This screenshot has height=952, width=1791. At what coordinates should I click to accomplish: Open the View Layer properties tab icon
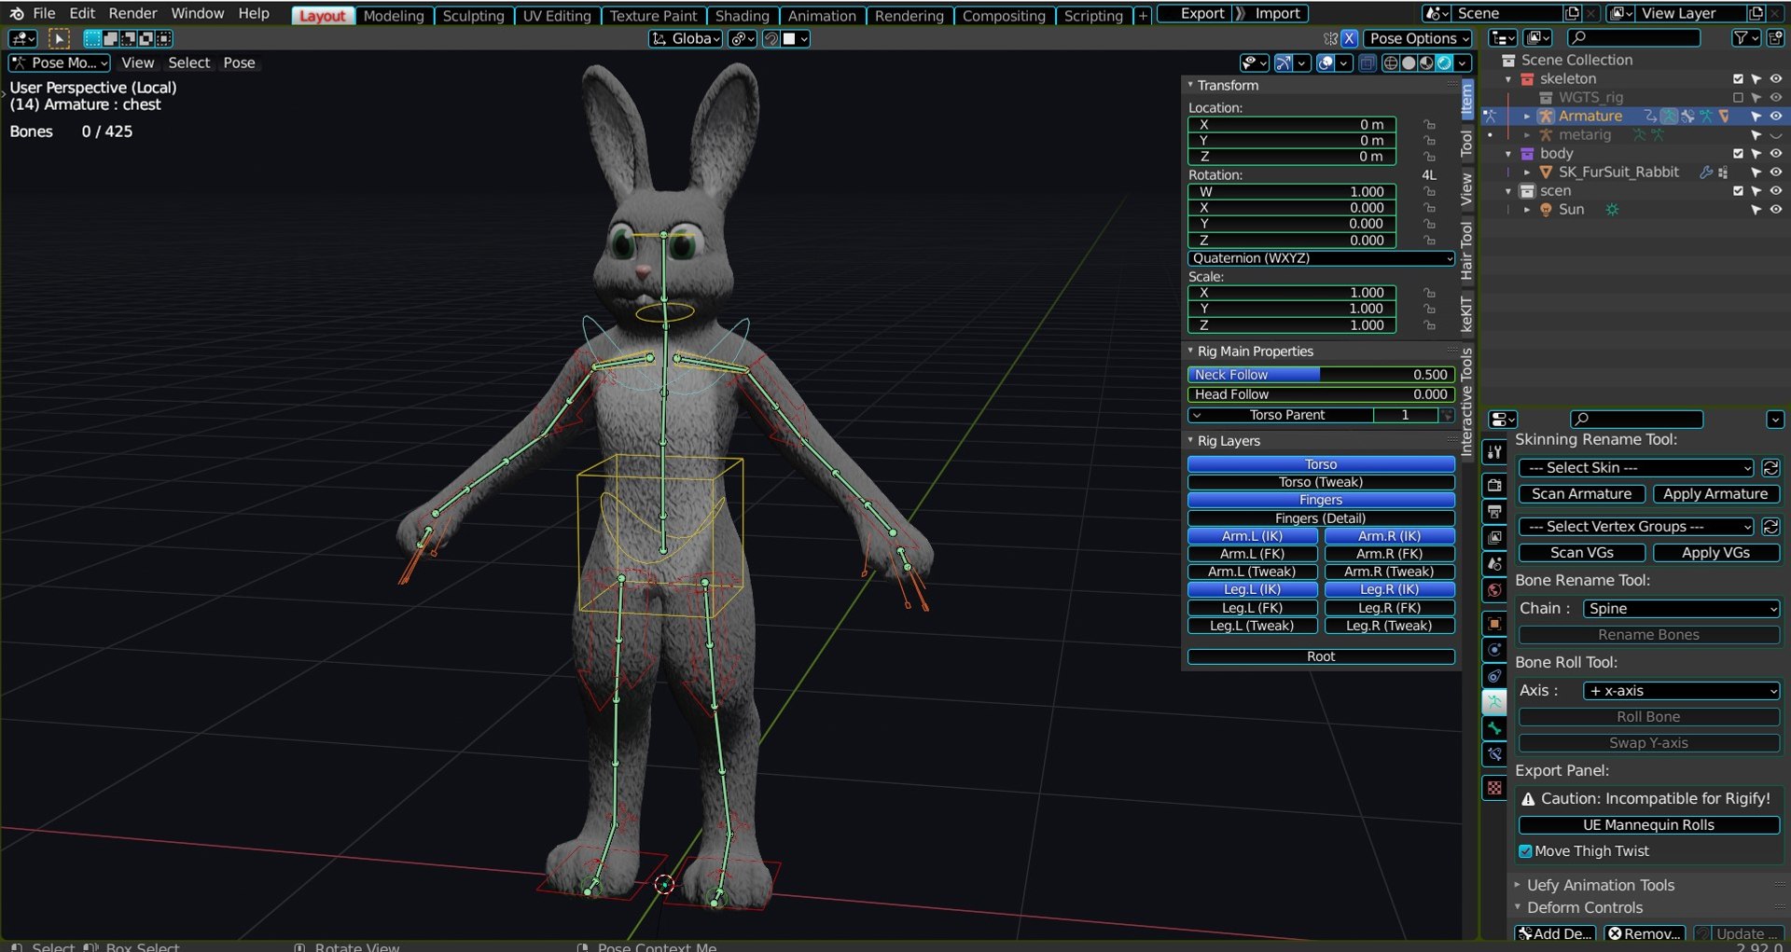(x=1494, y=537)
